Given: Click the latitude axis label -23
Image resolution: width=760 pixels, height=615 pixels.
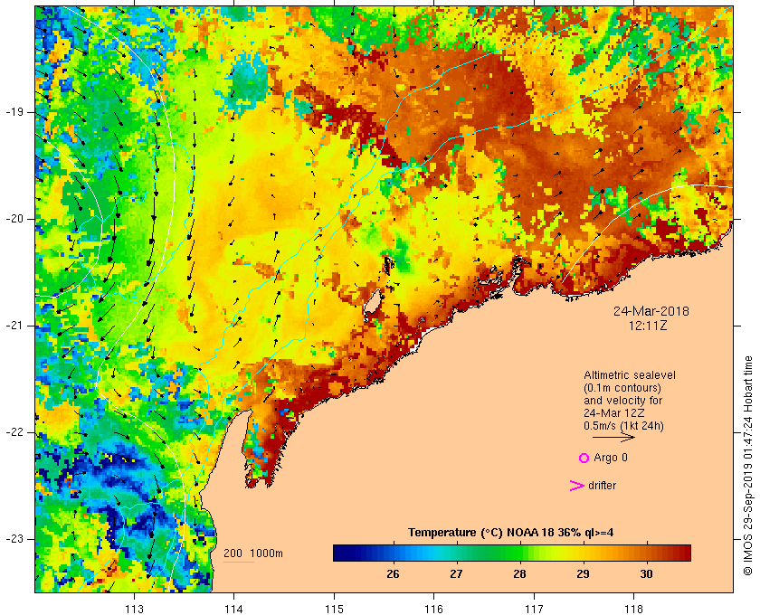Looking at the screenshot, I should pos(14,539).
